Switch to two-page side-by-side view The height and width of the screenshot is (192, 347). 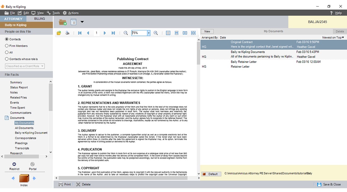coord(185,33)
